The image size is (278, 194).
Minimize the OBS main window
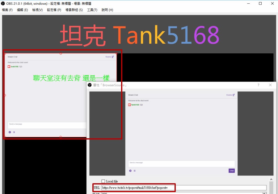(x=248, y=3)
